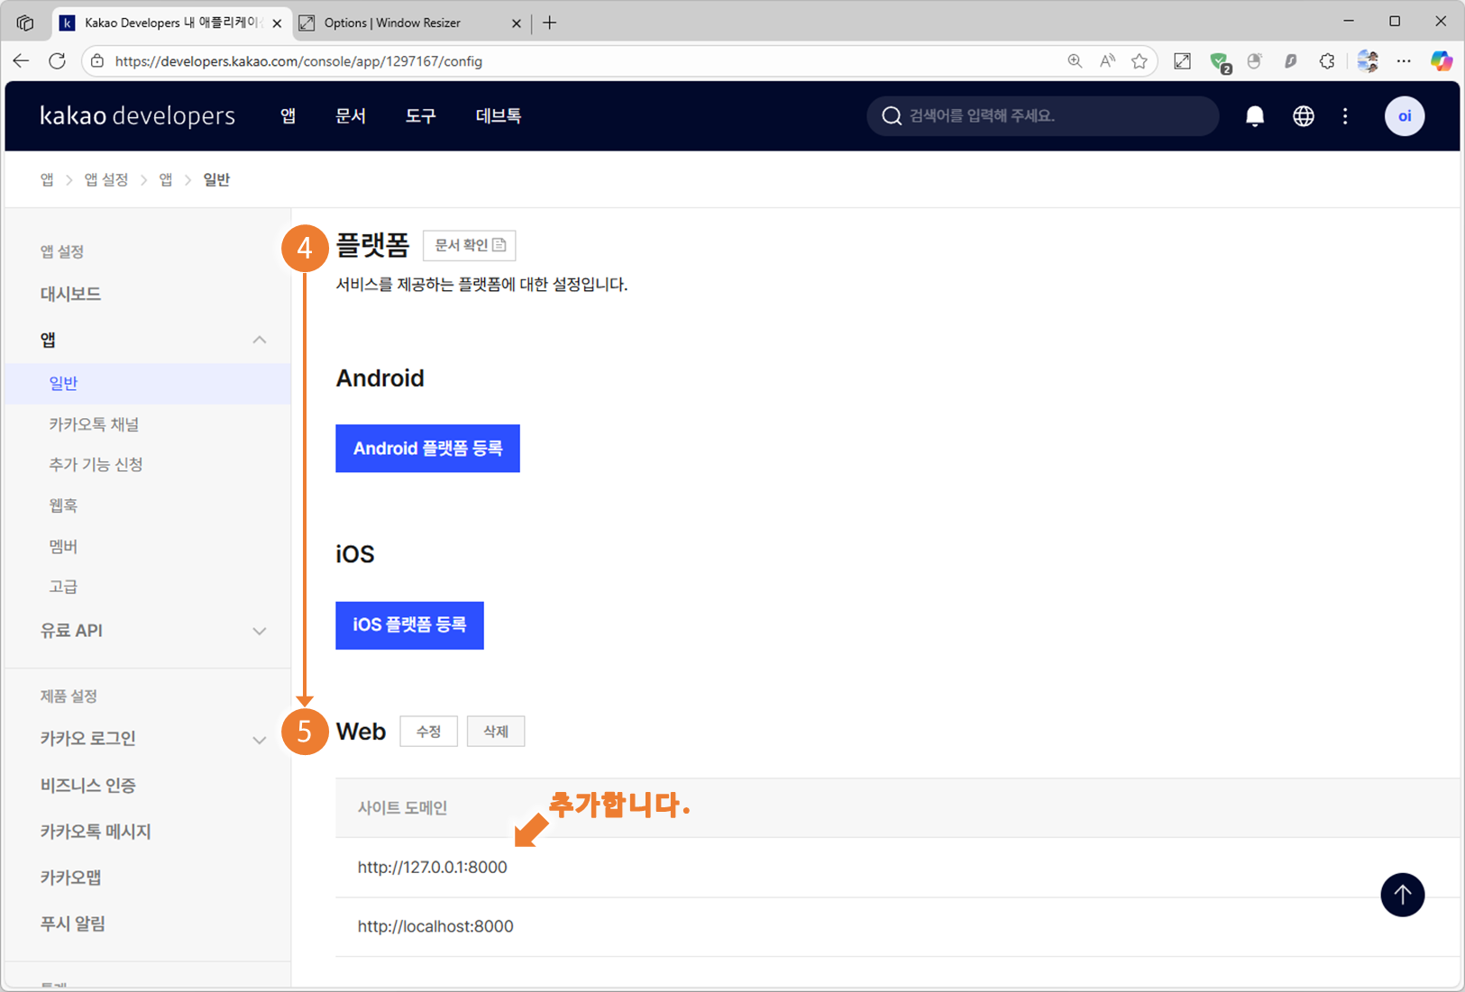Image resolution: width=1465 pixels, height=992 pixels.
Task: Close the Kakao Developers tab
Action: [x=277, y=23]
